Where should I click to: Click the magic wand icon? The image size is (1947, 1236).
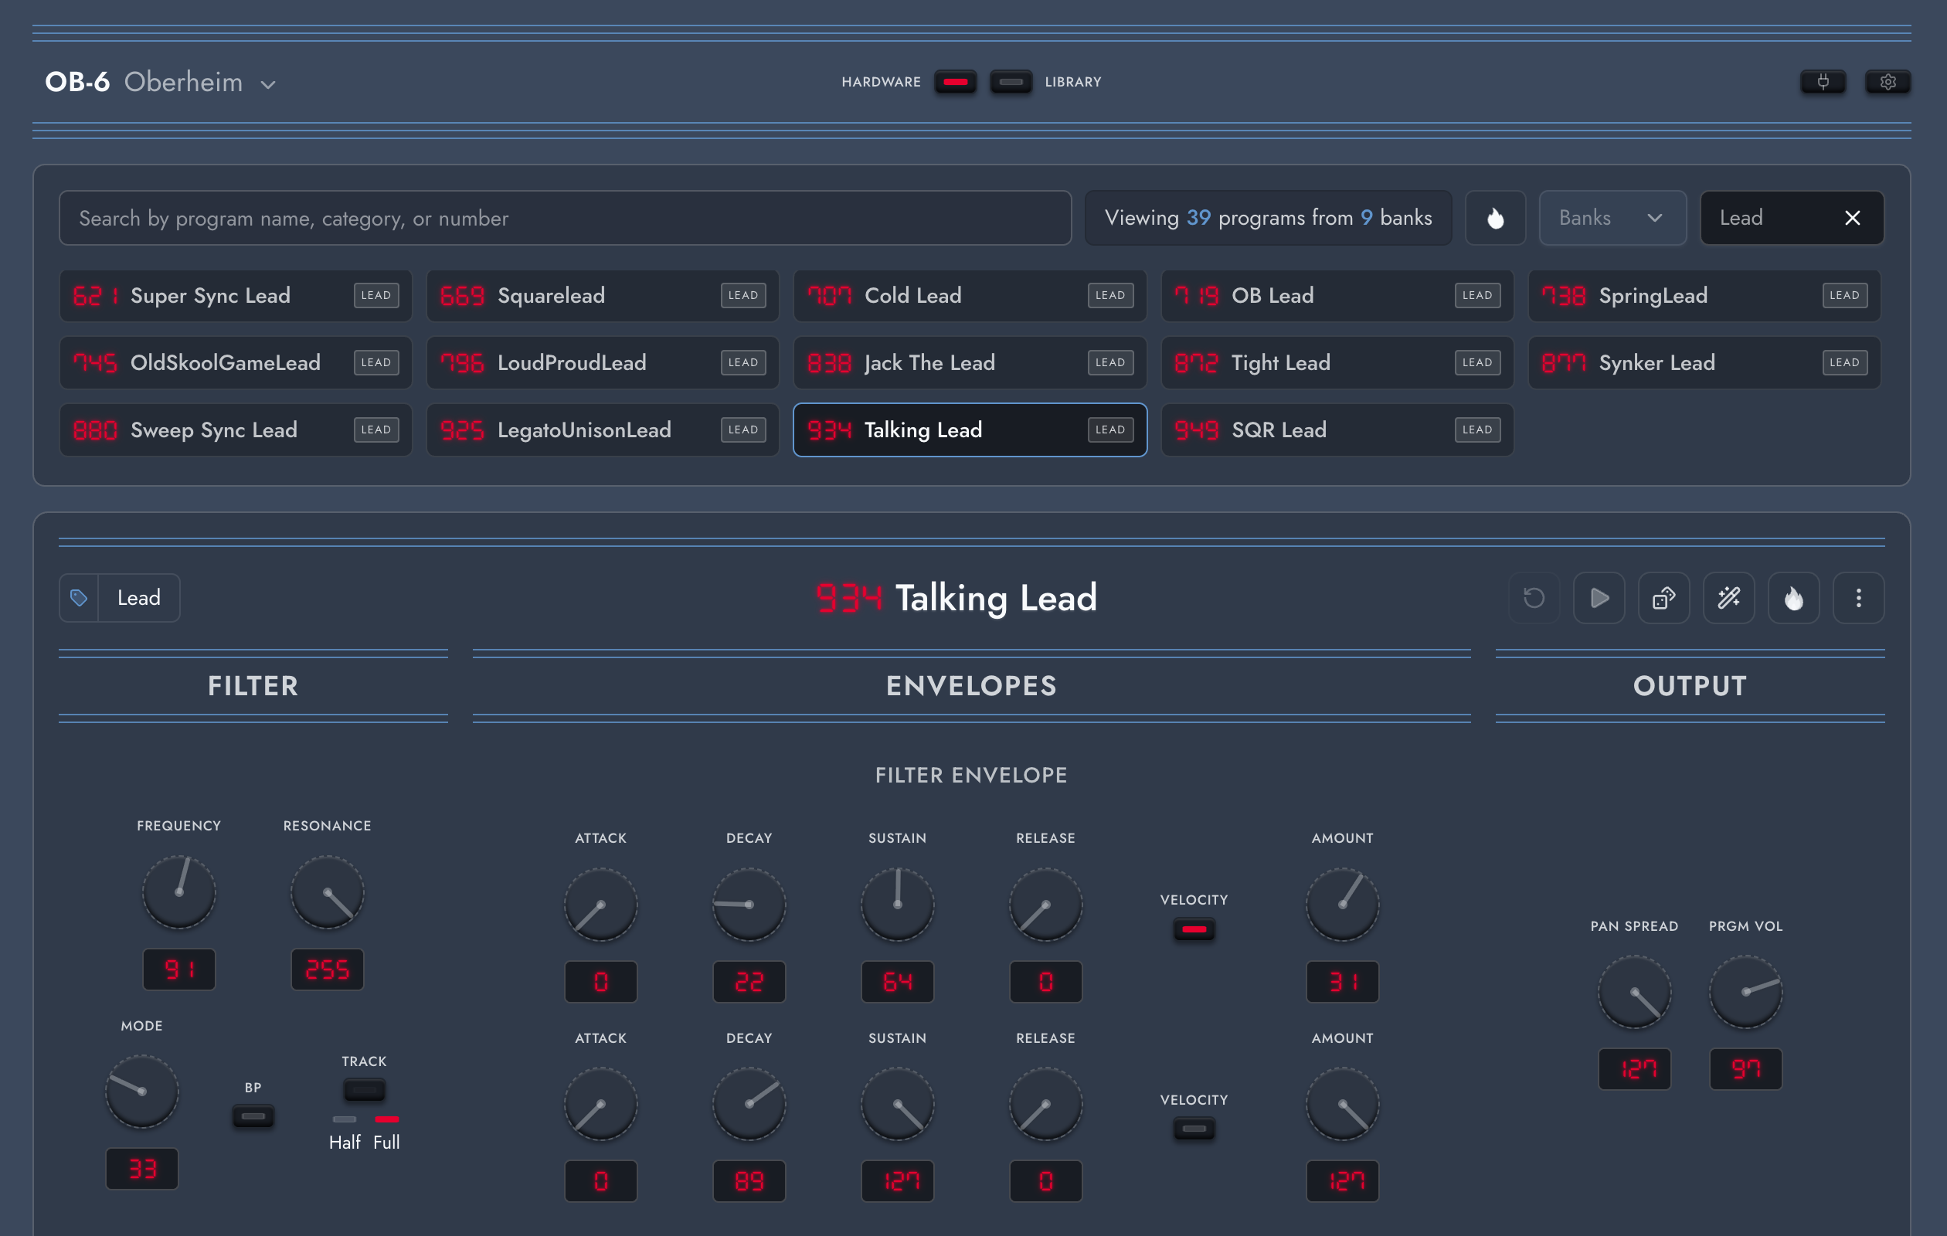(1728, 597)
